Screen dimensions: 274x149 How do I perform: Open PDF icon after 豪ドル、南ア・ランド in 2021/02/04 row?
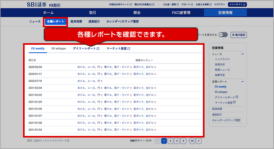tap(131, 88)
